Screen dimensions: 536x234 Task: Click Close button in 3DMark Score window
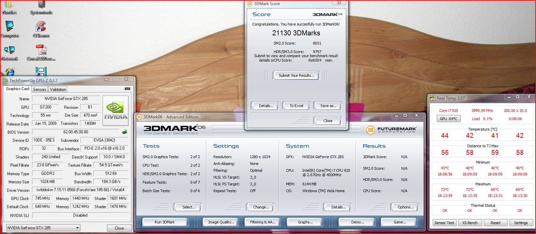coord(328,121)
